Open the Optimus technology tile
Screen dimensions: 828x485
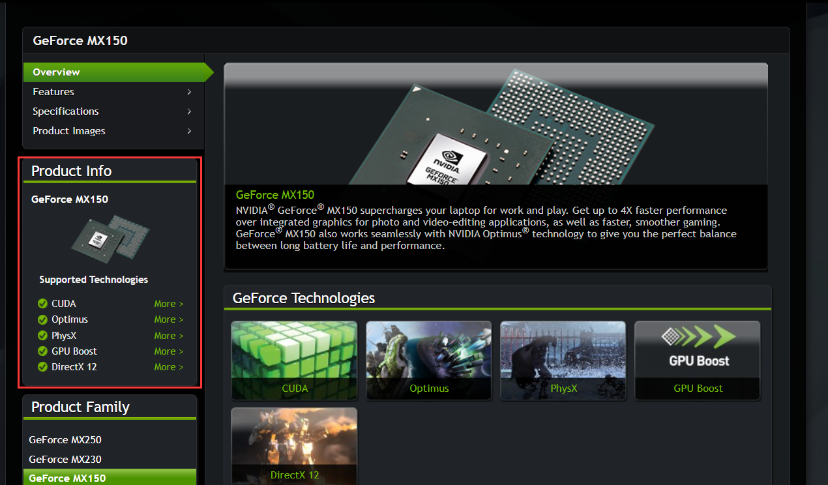pos(429,360)
